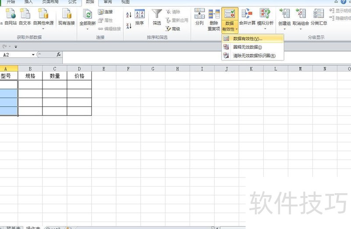Image resolution: width=351 pixels, height=229 pixels.
Task: Click 显示明细数据 show detail button
Action: (340, 11)
